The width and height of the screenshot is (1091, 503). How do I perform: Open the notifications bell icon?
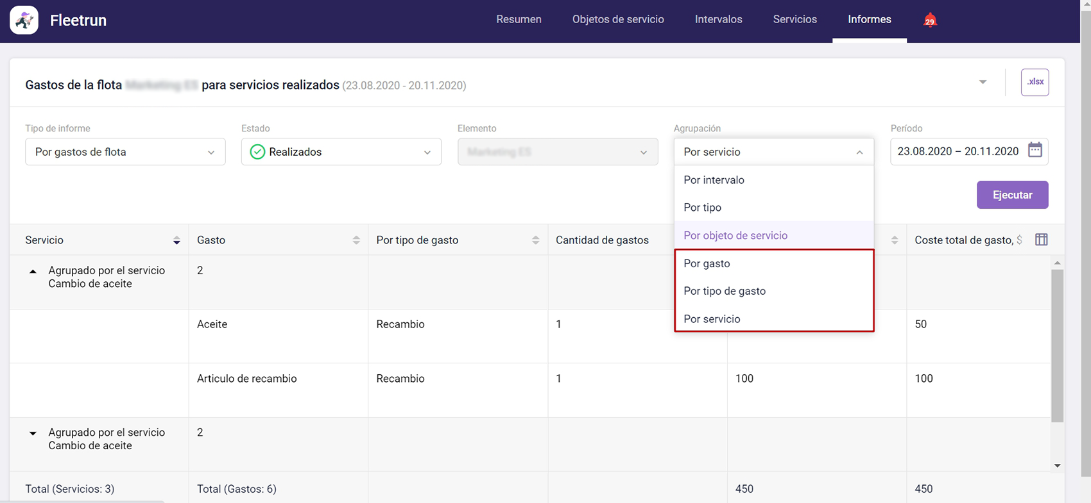tap(930, 21)
